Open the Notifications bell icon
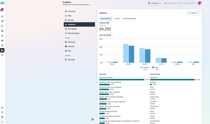 2,21
